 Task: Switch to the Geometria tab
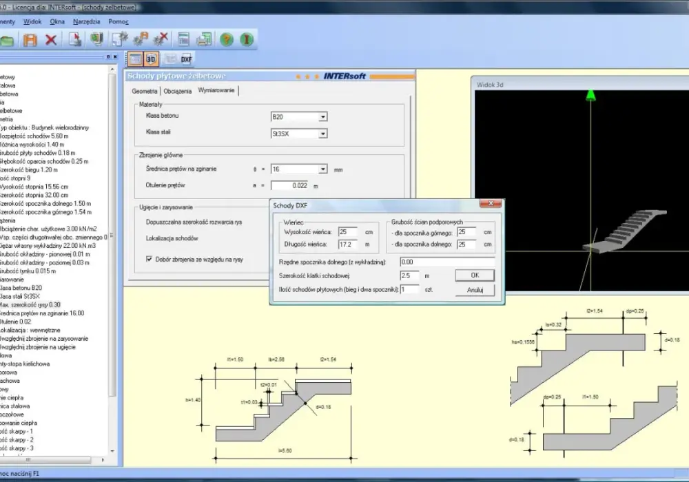pyautogui.click(x=144, y=91)
